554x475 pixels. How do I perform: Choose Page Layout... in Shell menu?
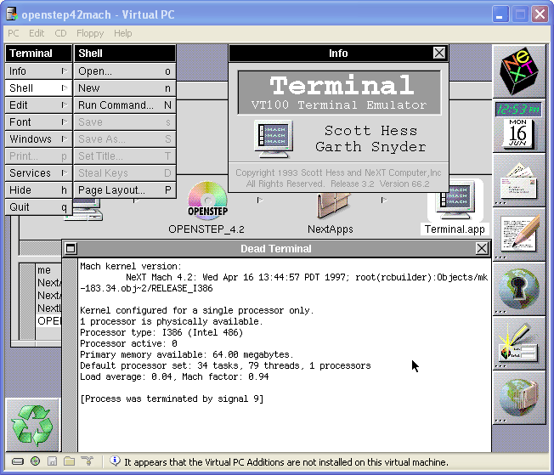pyautogui.click(x=125, y=189)
